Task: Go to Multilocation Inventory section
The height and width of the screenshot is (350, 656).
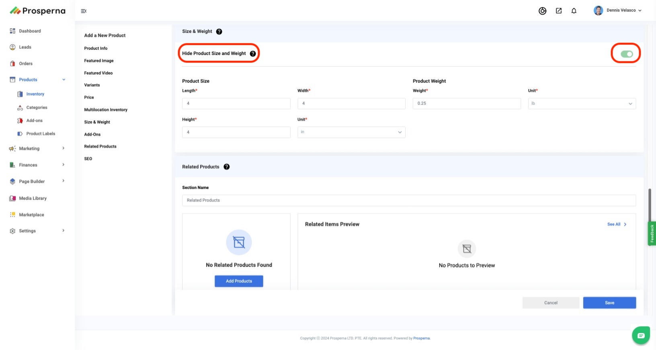Action: pyautogui.click(x=106, y=110)
